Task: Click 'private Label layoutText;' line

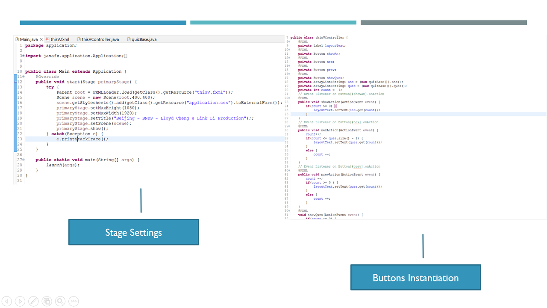Action: (x=321, y=46)
